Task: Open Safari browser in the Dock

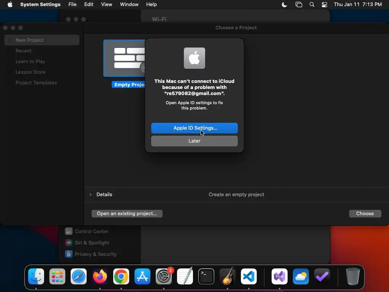Action: [x=79, y=276]
